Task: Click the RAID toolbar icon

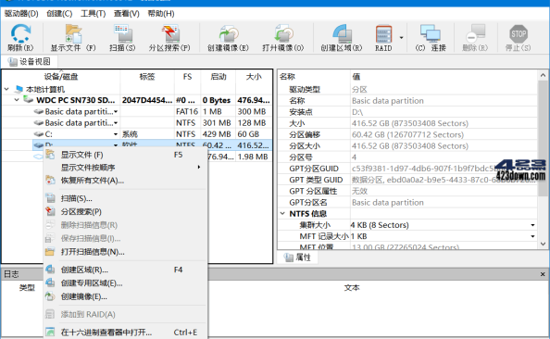Action: click(383, 38)
